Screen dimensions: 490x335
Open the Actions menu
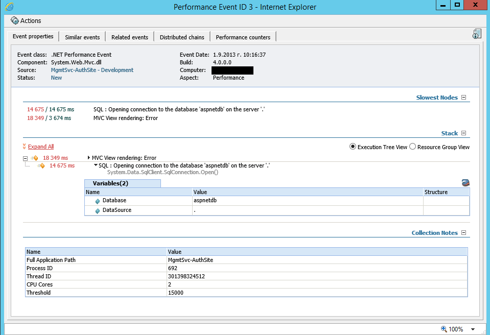tap(26, 21)
